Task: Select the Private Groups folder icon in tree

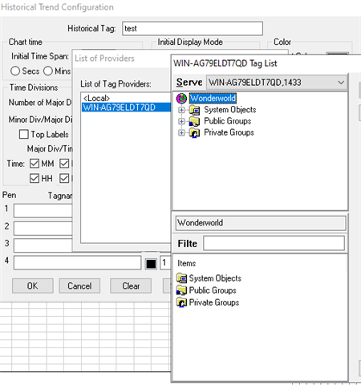Action: pos(195,133)
